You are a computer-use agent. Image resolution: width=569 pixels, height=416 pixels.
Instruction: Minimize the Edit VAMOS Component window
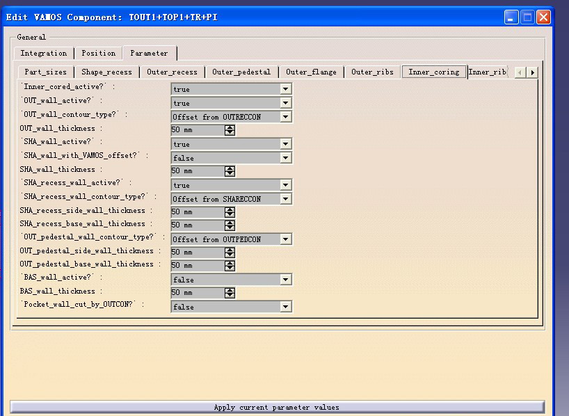pos(511,17)
